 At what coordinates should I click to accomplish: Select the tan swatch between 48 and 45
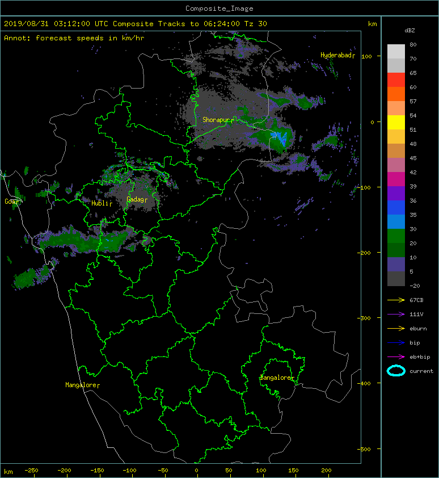pos(396,151)
